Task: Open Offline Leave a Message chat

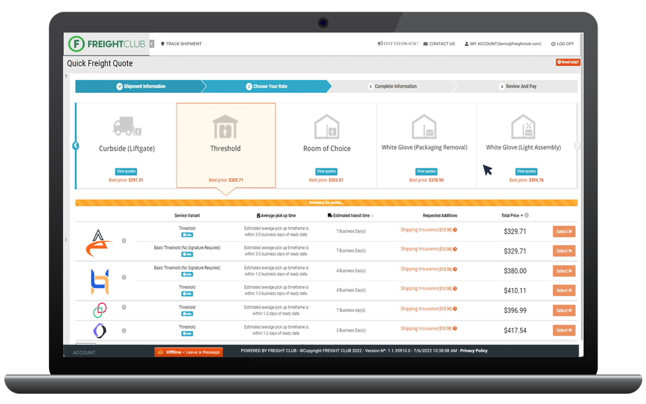Action: pyautogui.click(x=189, y=352)
